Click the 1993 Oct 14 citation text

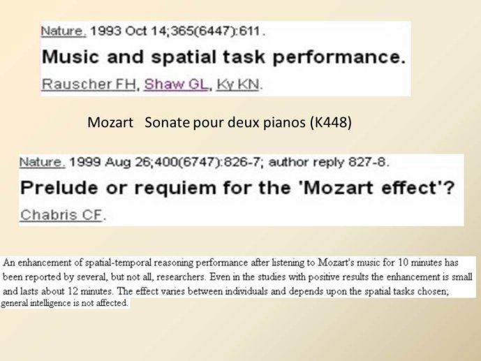point(177,31)
